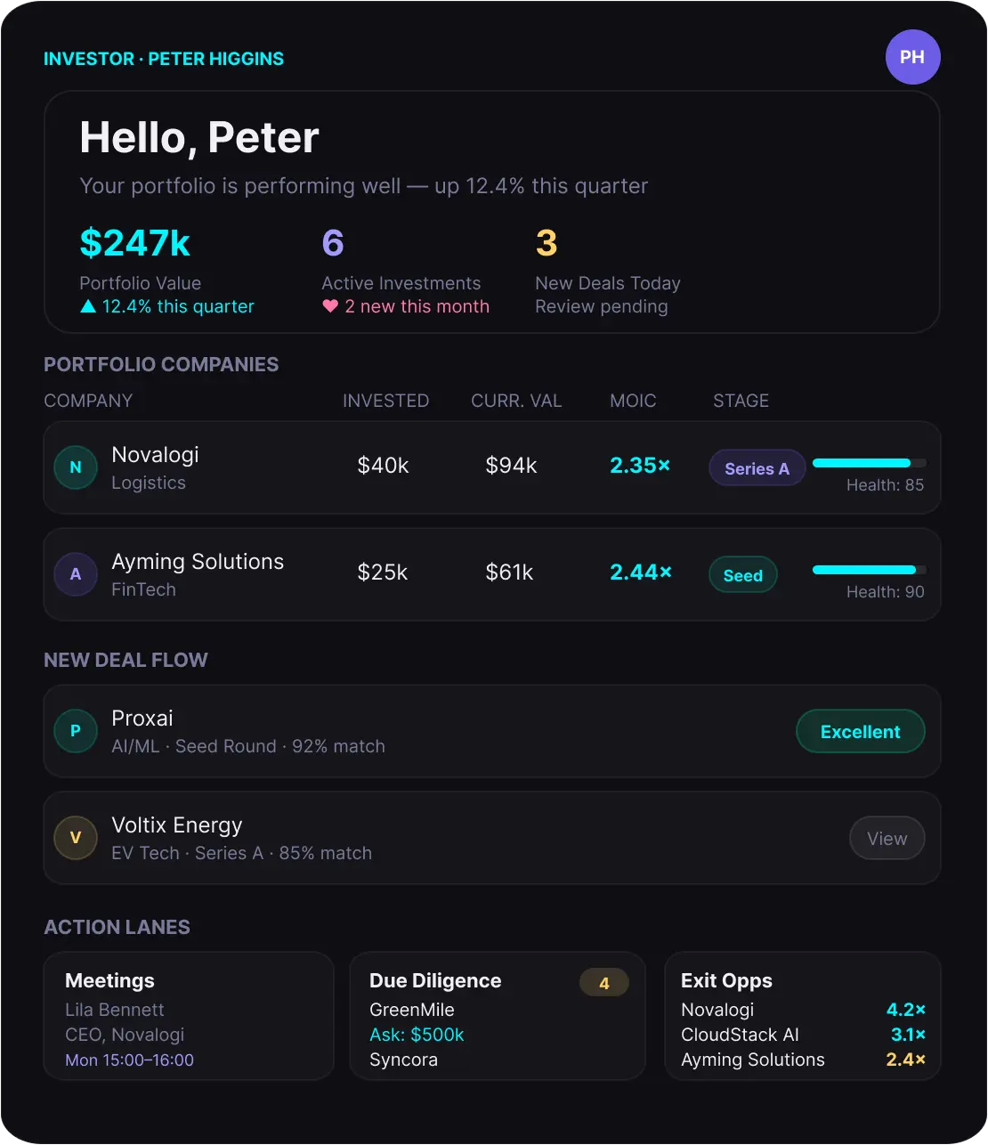Click the Novalogi company N avatar
This screenshot has height=1145, width=988.
[76, 467]
